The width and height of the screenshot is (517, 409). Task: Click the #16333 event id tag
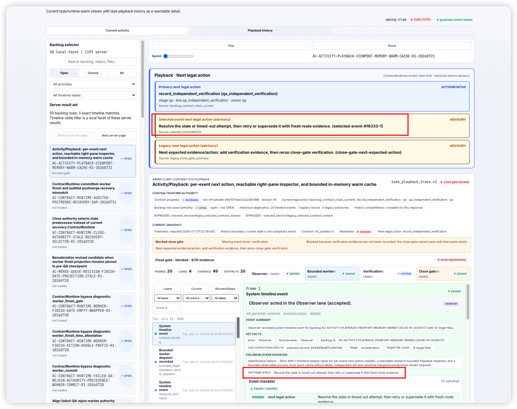coord(315,314)
